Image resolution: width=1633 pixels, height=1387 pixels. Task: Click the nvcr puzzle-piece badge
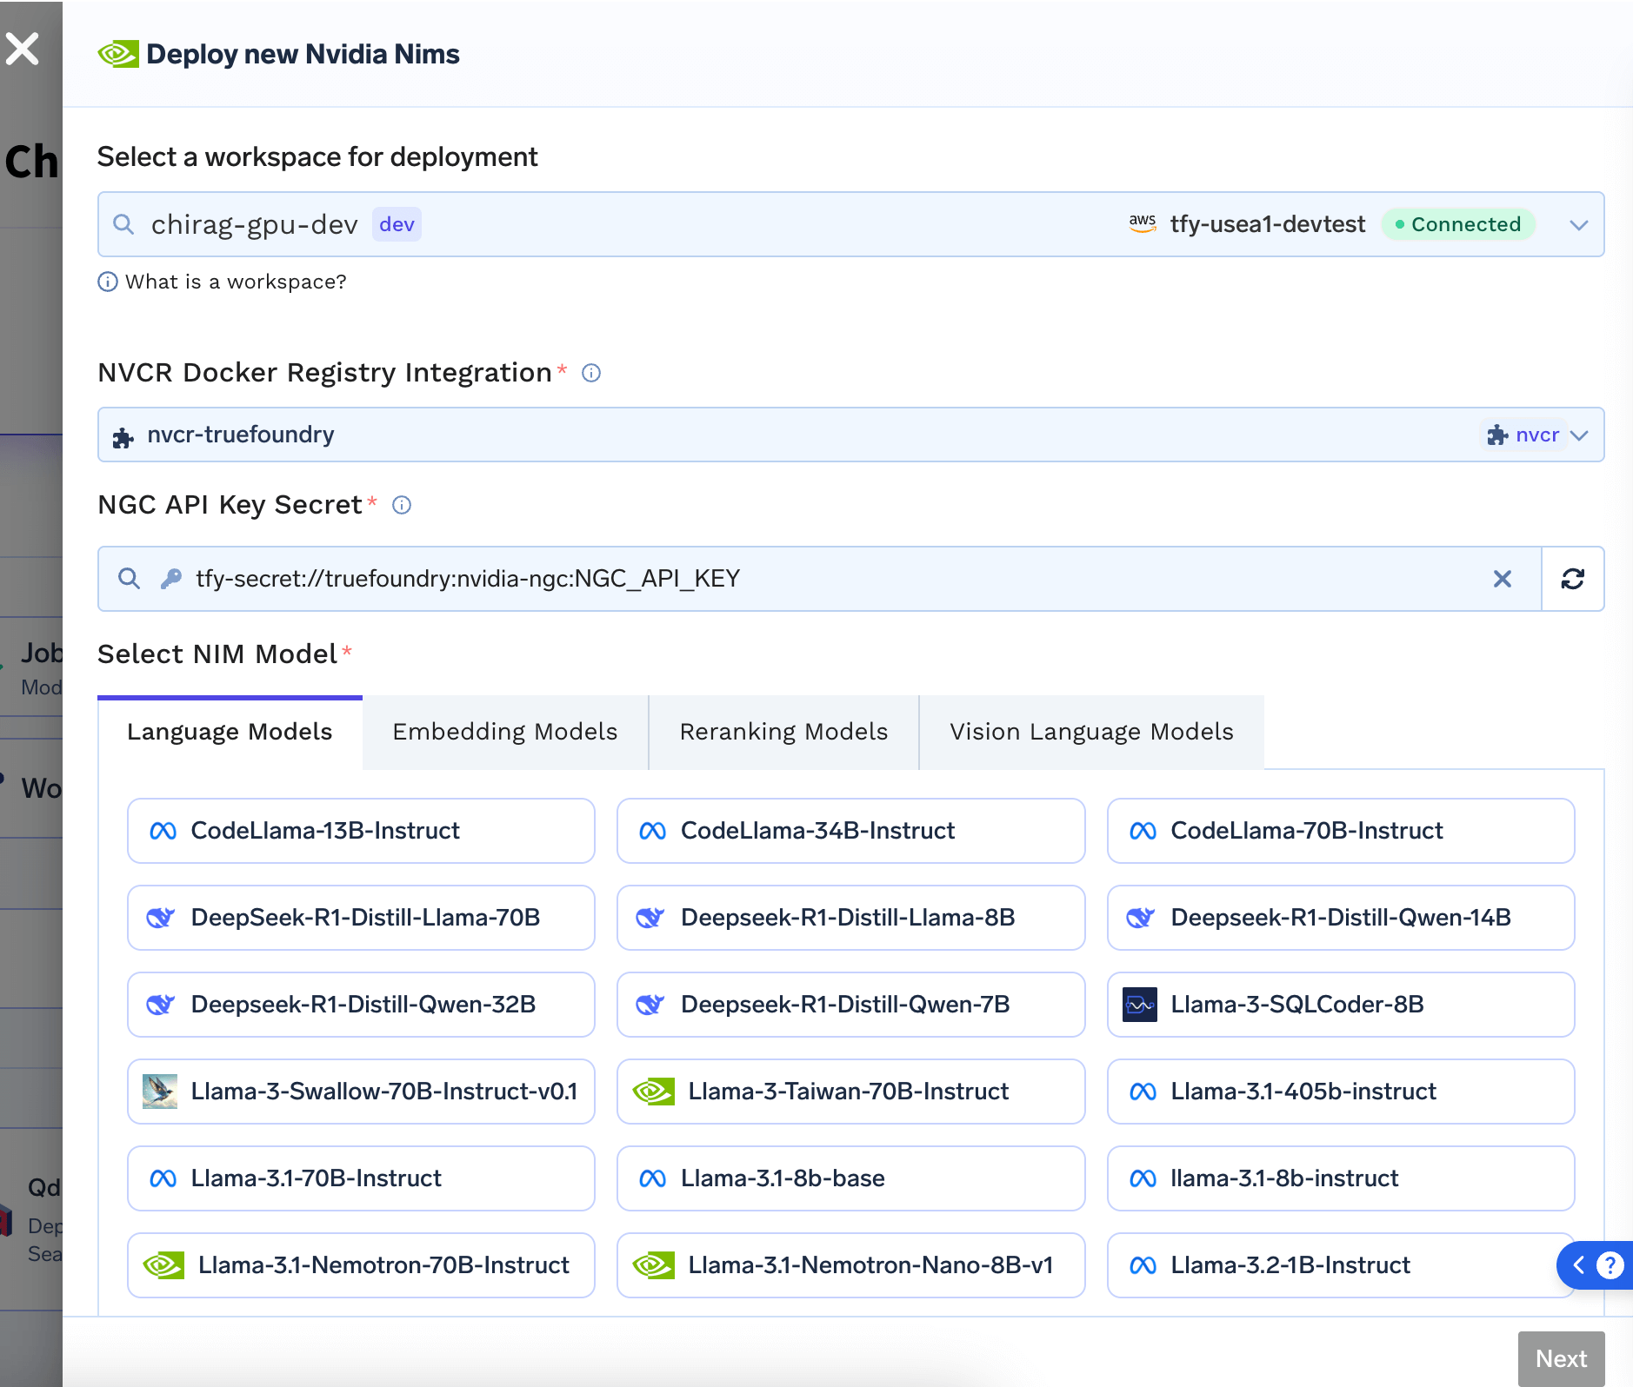[x=1523, y=435]
